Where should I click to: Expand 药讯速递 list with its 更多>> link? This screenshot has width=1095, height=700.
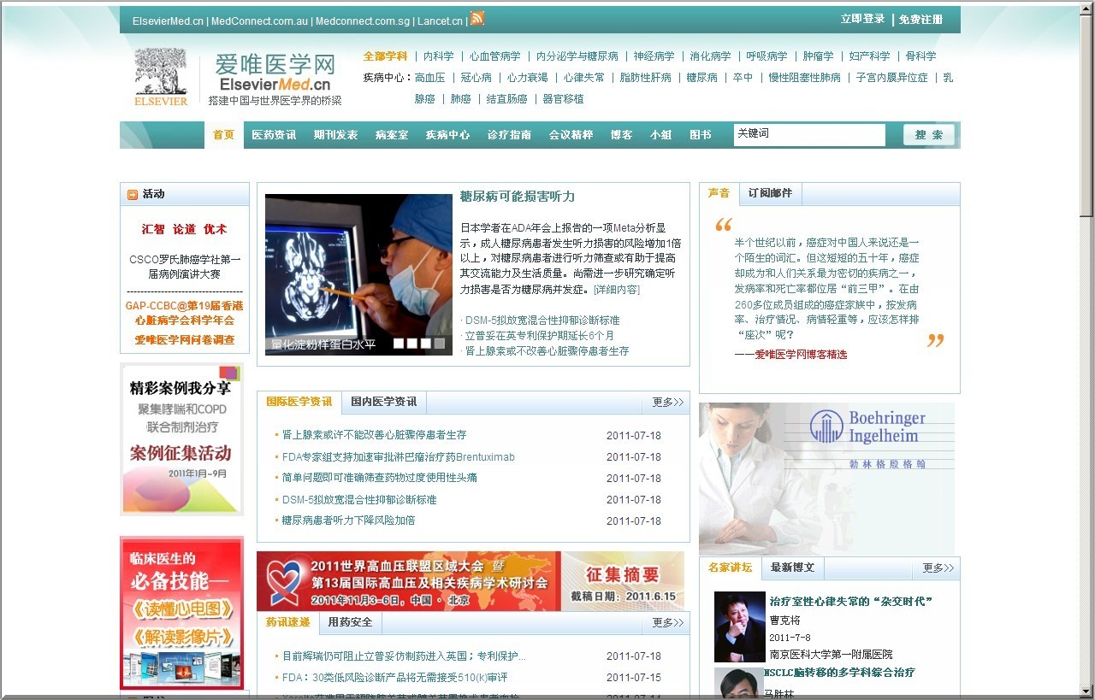666,623
